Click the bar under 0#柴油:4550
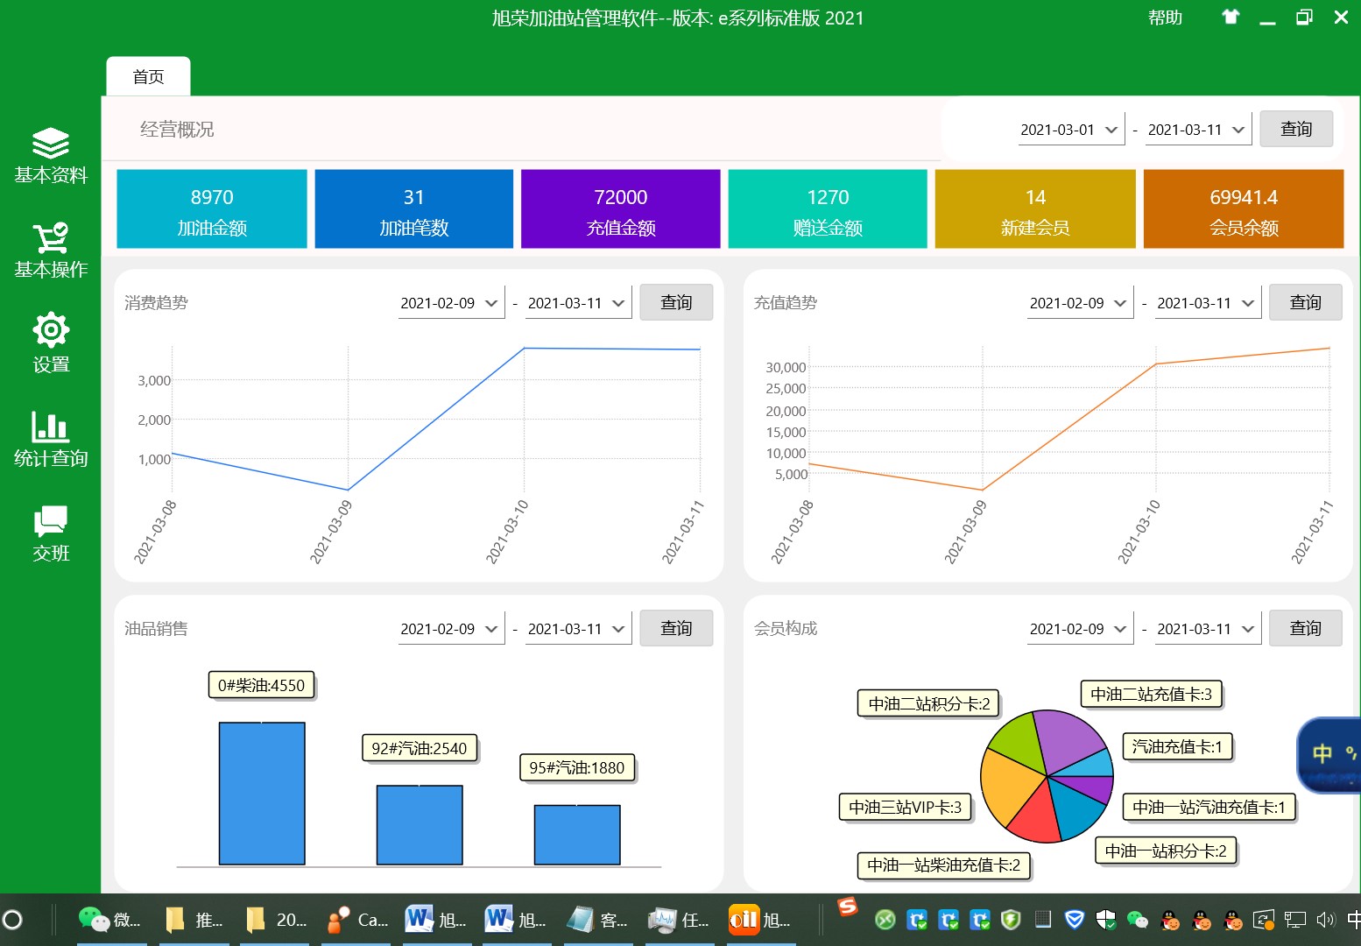This screenshot has height=946, width=1361. (262, 794)
